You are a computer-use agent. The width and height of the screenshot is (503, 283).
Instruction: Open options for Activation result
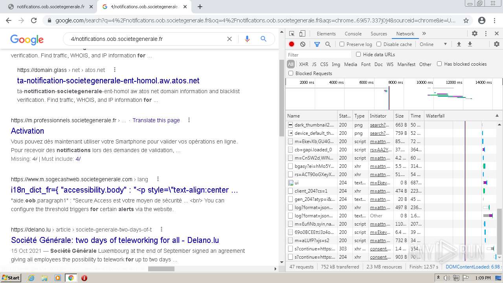tap(189, 120)
